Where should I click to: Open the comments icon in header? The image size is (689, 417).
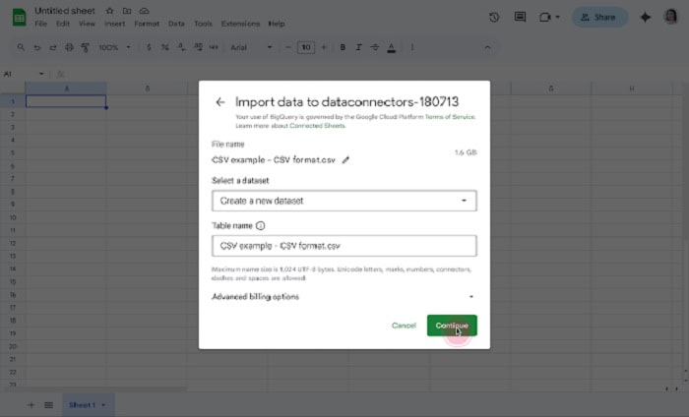[x=520, y=17]
